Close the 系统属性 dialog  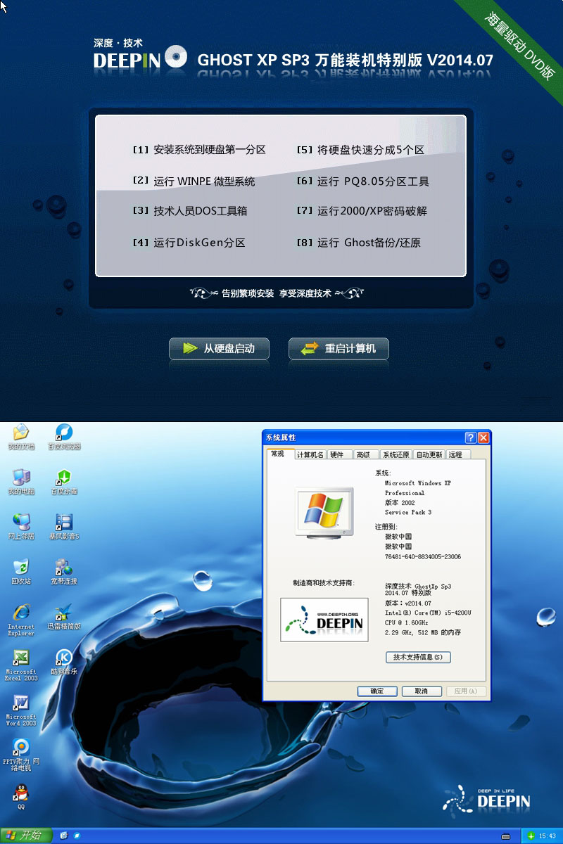(x=483, y=437)
